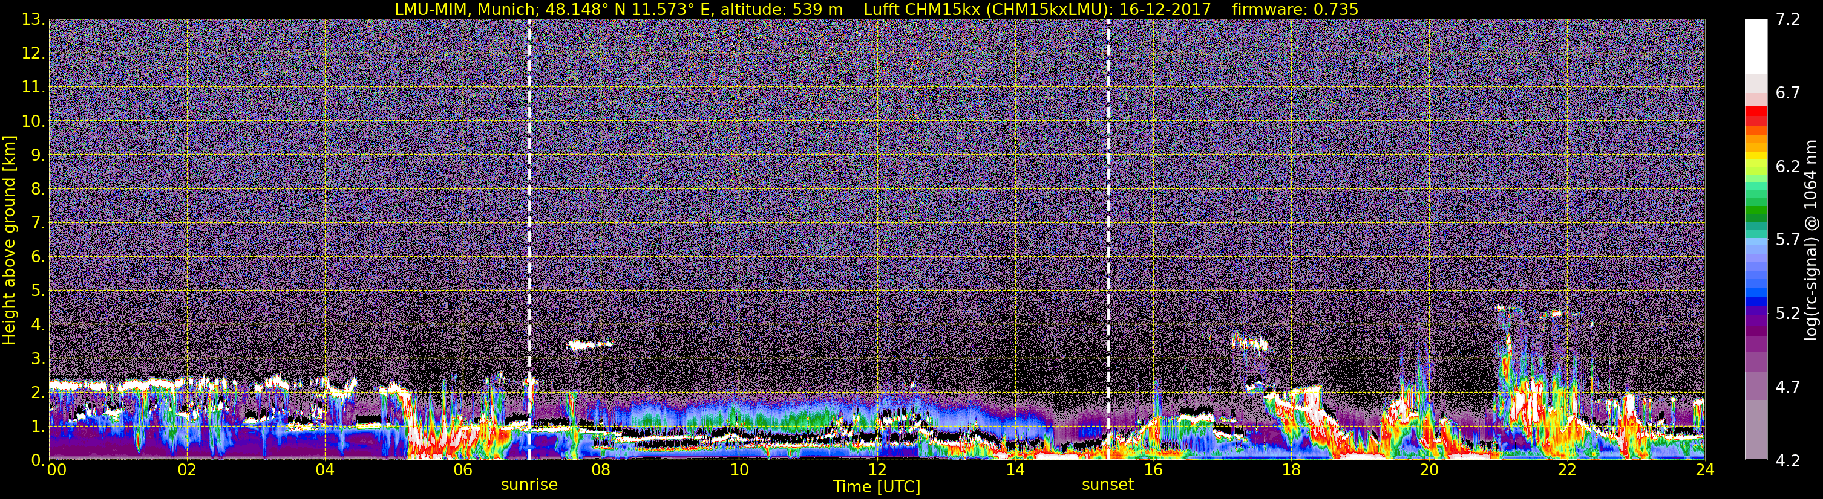Click the 6.7 colorbar value
The width and height of the screenshot is (1823, 499).
tap(1788, 92)
